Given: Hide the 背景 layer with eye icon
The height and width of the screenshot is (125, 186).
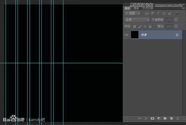Looking at the screenshot, I should tap(127, 35).
